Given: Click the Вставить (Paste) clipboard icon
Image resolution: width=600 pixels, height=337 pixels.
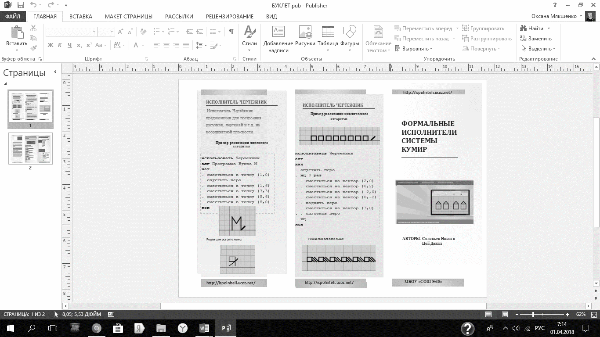Looking at the screenshot, I should click(17, 32).
